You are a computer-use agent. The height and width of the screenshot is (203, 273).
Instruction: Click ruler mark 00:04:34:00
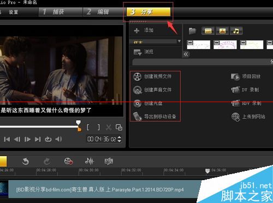coord(174,170)
